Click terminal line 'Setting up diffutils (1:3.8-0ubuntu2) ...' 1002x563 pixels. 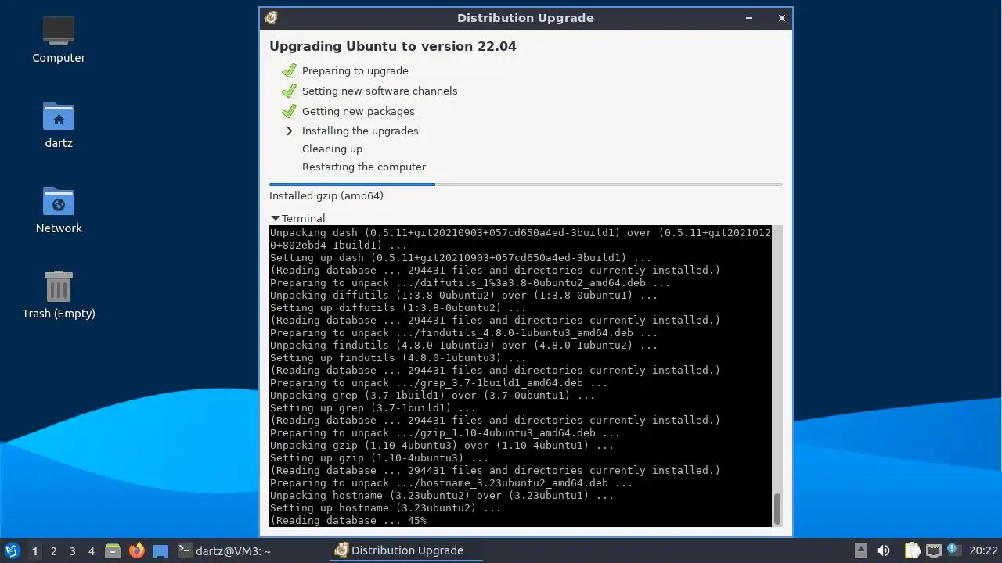(398, 307)
